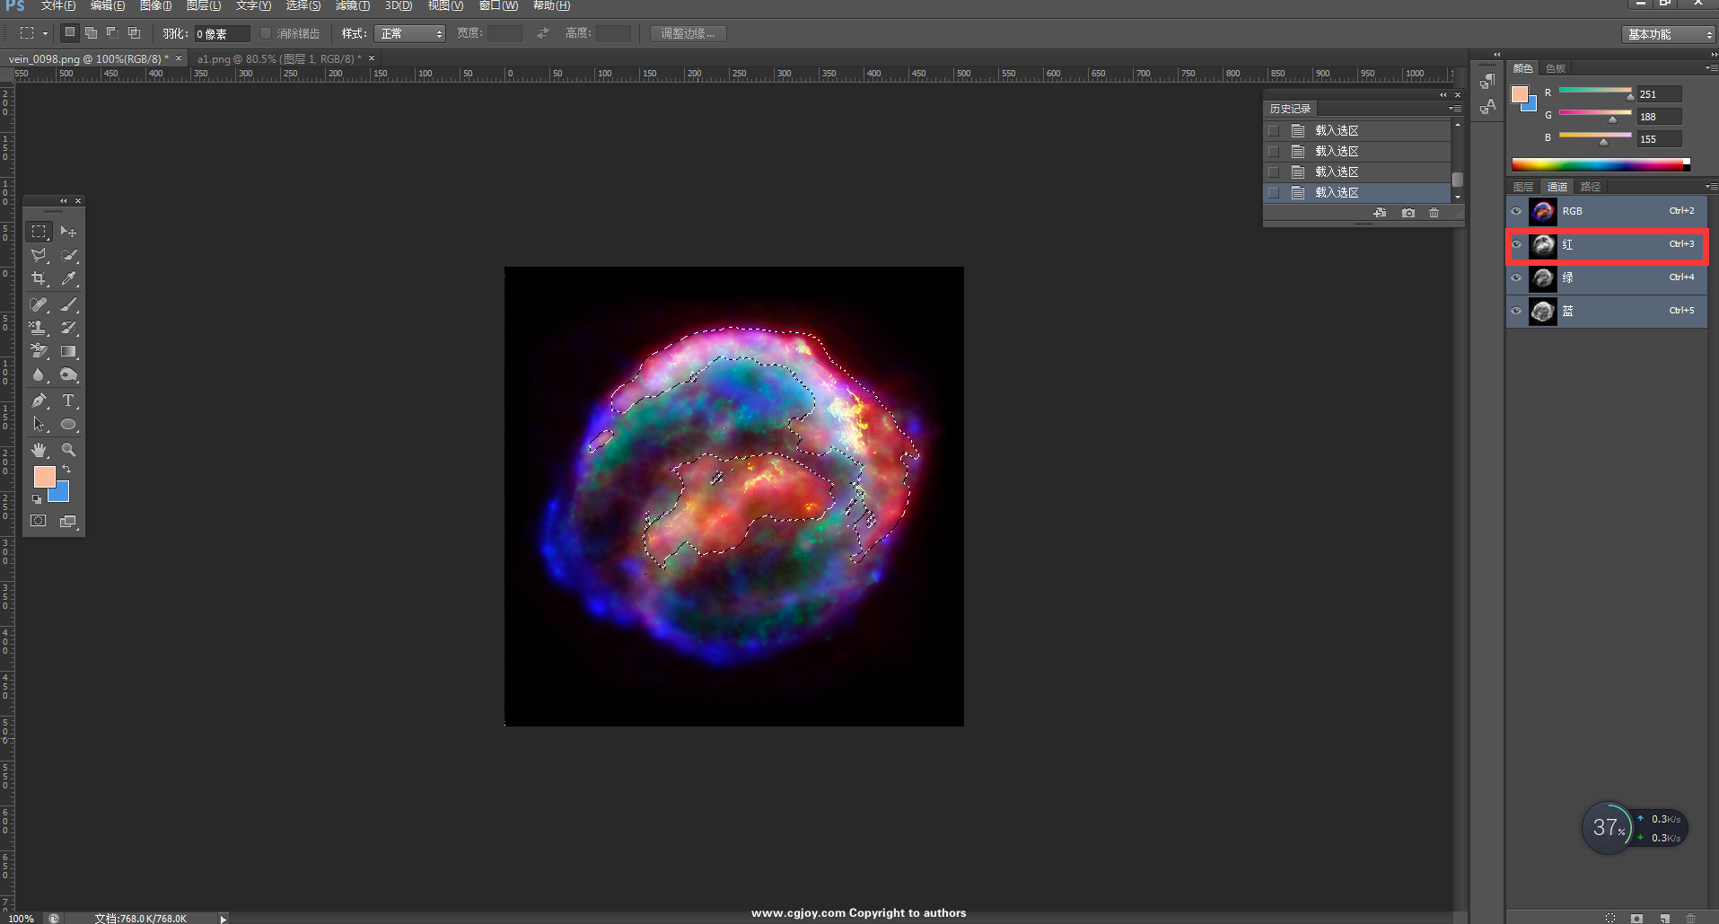Switch to the 色板 (Swatches) tab
1719x924 pixels.
1556,68
